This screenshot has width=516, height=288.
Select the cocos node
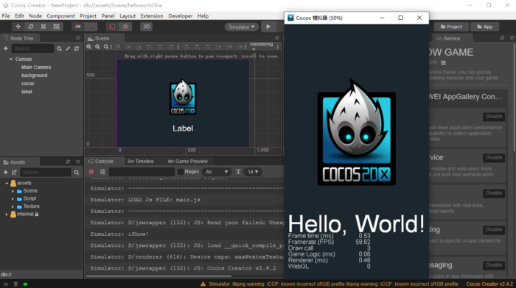point(28,84)
